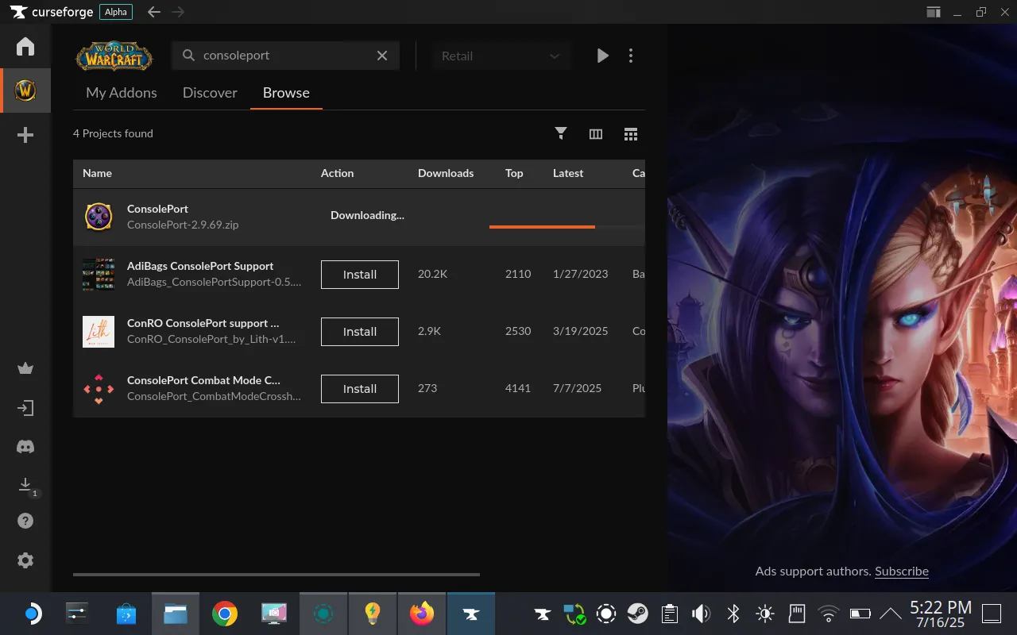Switch to the My Addons tab
This screenshot has height=635, width=1017.
(x=121, y=93)
